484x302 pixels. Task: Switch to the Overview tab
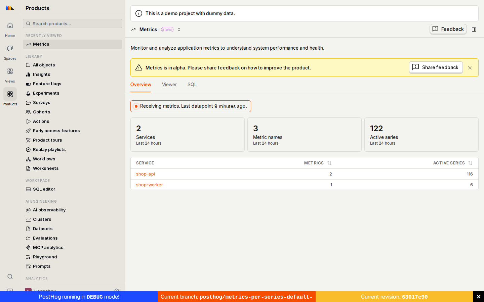[x=141, y=85]
